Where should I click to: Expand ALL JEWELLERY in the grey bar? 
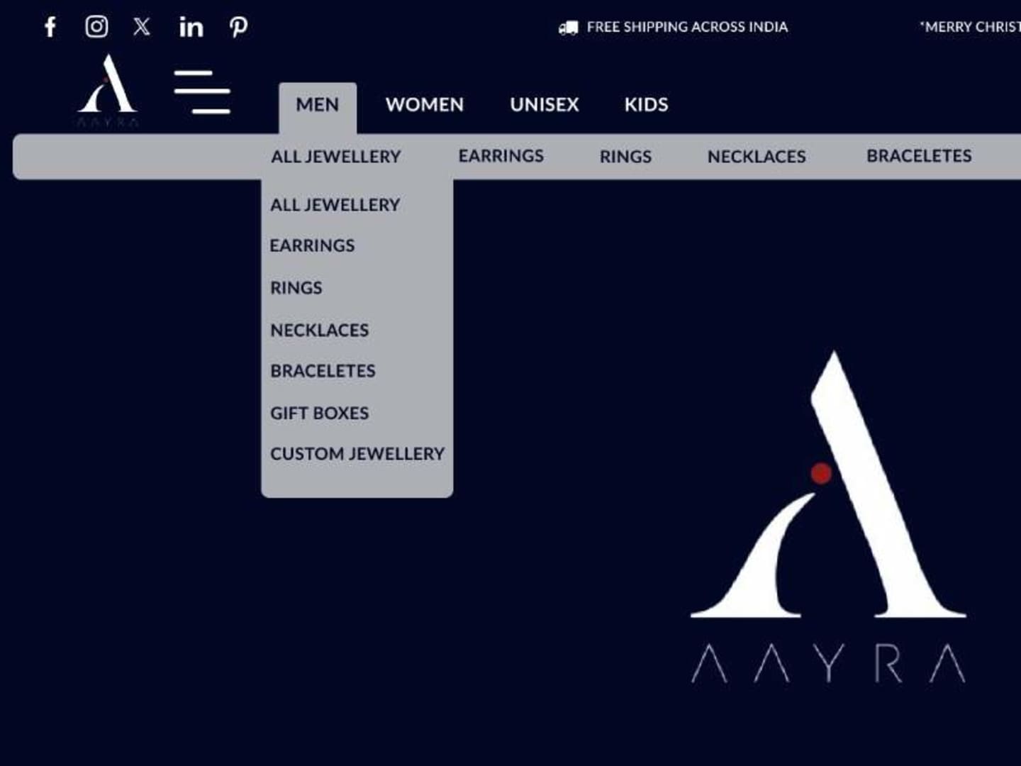tap(336, 157)
